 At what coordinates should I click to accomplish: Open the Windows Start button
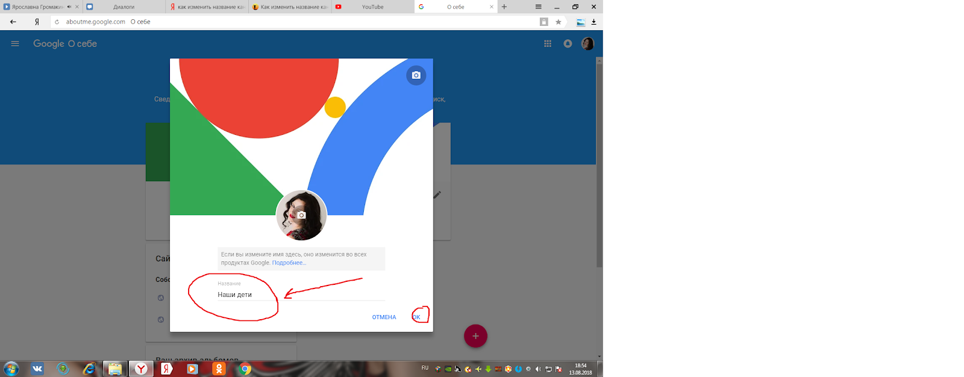[11, 369]
